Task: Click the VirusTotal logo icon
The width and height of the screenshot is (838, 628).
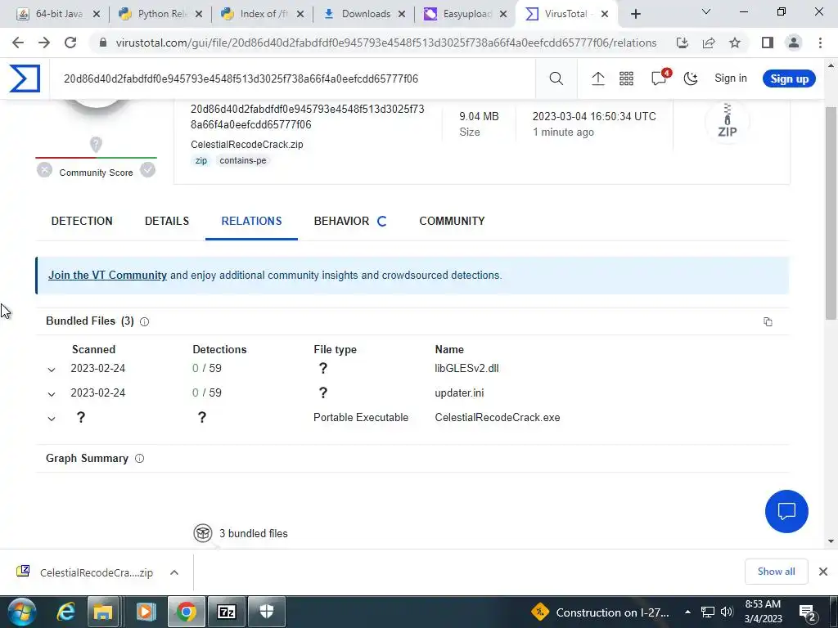Action: point(25,78)
